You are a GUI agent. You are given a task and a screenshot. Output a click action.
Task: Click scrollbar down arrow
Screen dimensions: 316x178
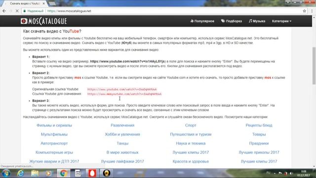(314, 167)
